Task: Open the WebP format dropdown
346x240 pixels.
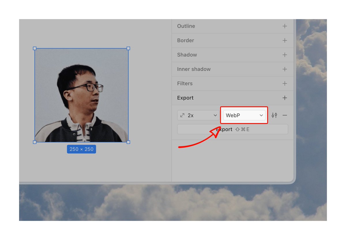Action: (244, 115)
